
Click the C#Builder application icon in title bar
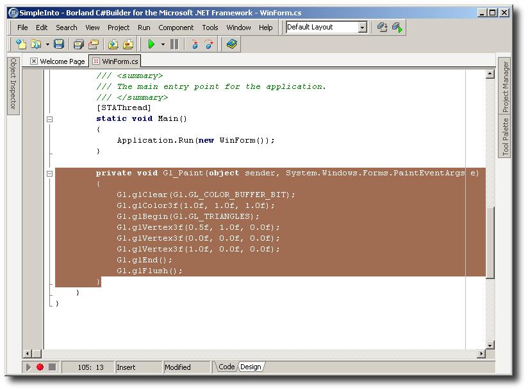point(13,13)
